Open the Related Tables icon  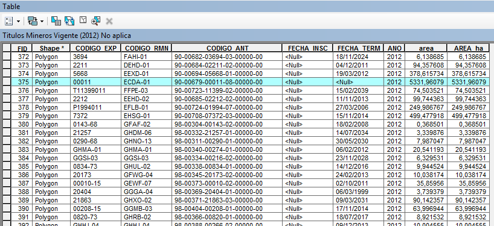coord(33,21)
